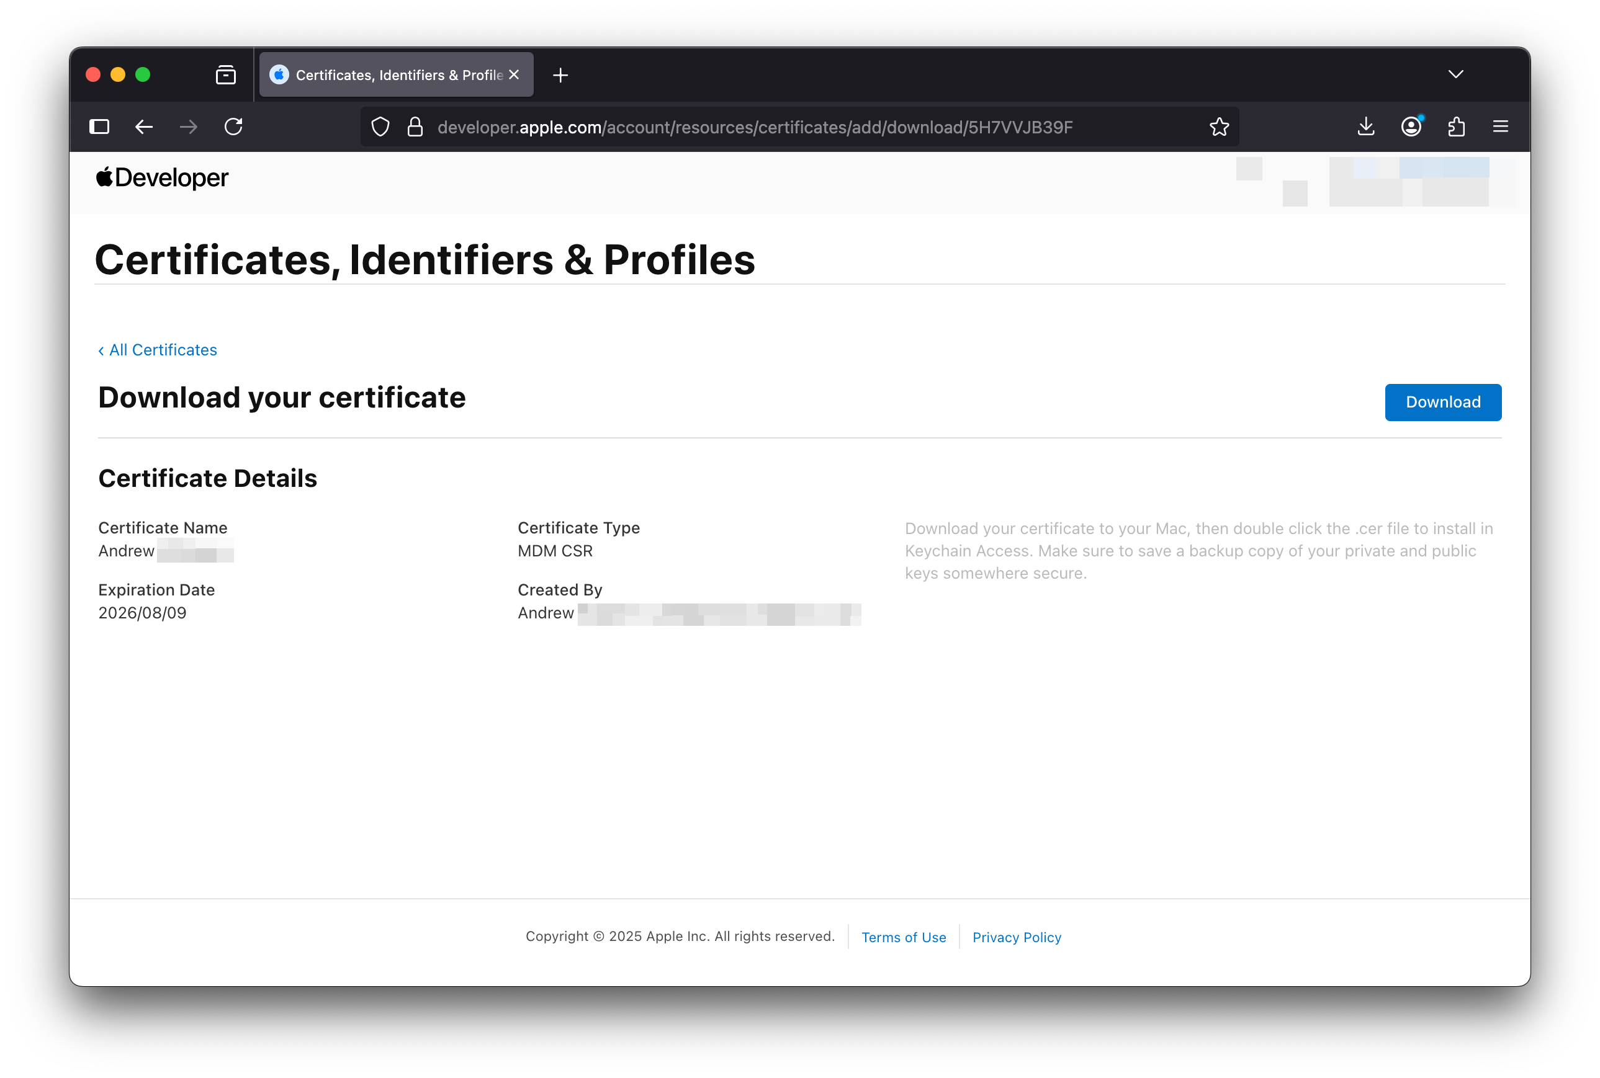Expand the list all tabs chevron

1455,74
